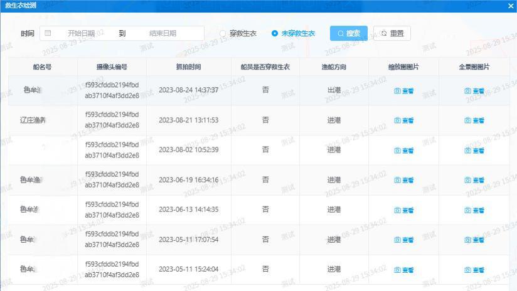517x291 pixels.
Task: Click the capture time 2023-05-11 17:07:54
Action: (x=189, y=239)
